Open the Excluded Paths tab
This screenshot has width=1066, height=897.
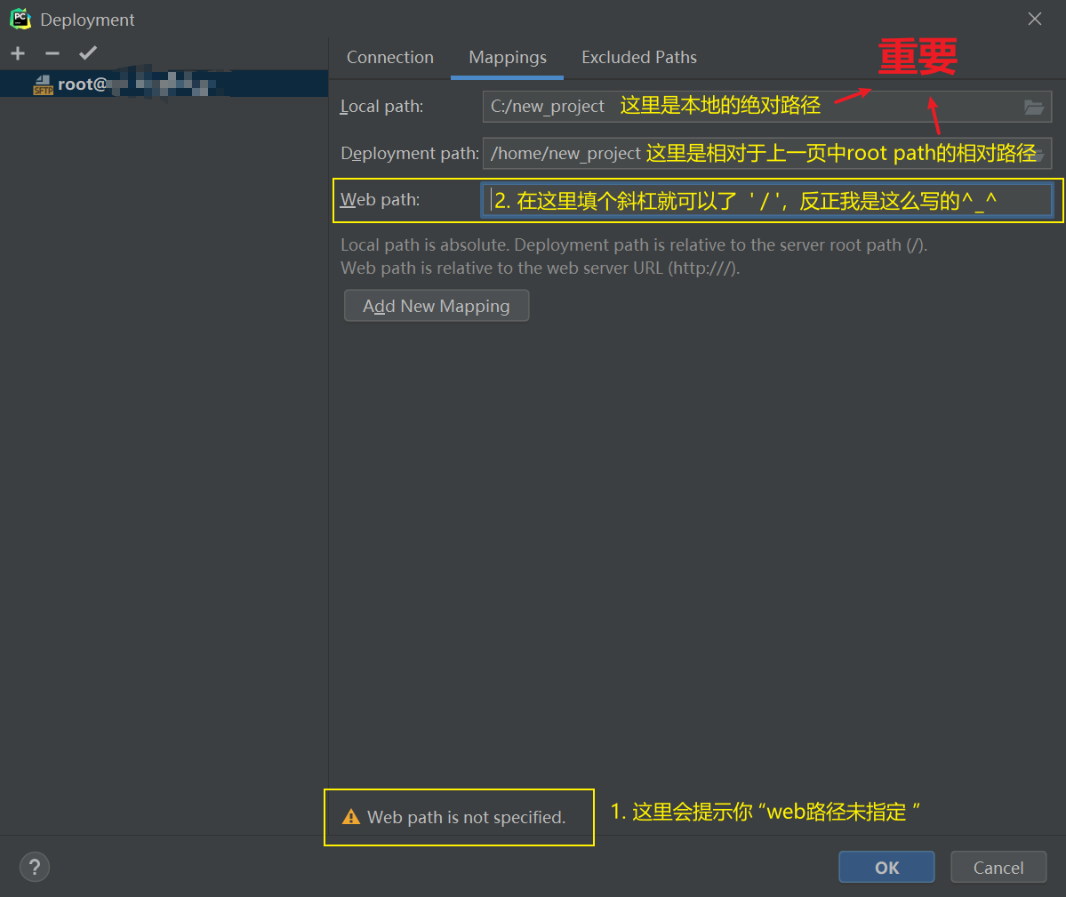click(639, 58)
